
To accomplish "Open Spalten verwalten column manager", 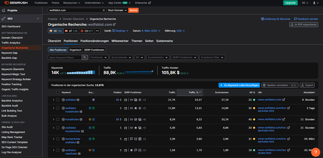I will coord(280,85).
